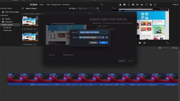Open the Where folder dropdown
180x101 pixels.
(91, 37)
